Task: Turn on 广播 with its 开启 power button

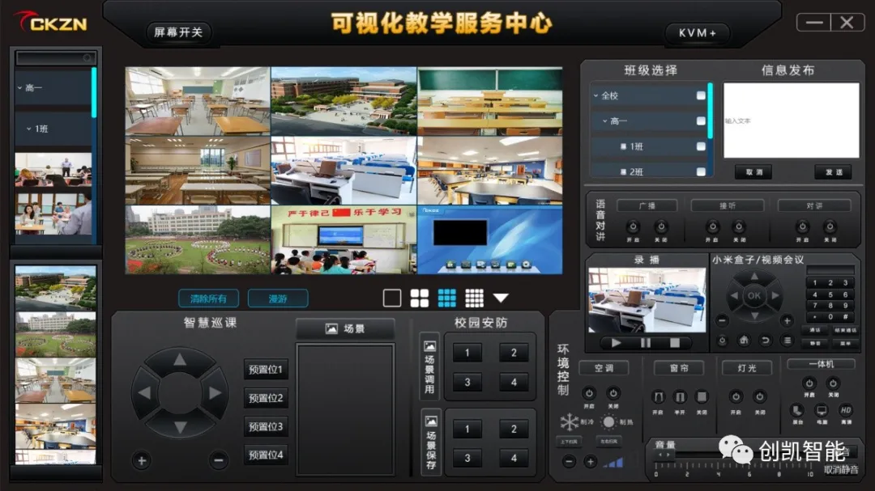Action: pyautogui.click(x=633, y=227)
